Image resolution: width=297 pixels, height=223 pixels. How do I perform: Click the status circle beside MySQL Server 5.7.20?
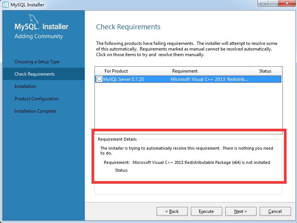[x=99, y=79]
